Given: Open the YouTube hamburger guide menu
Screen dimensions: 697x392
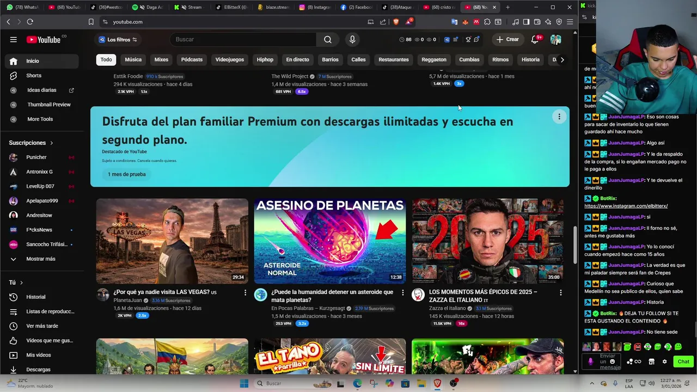Looking at the screenshot, I should (x=13, y=39).
